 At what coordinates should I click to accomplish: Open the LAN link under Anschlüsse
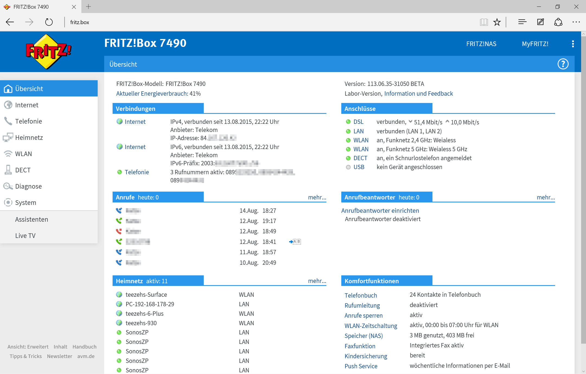358,131
